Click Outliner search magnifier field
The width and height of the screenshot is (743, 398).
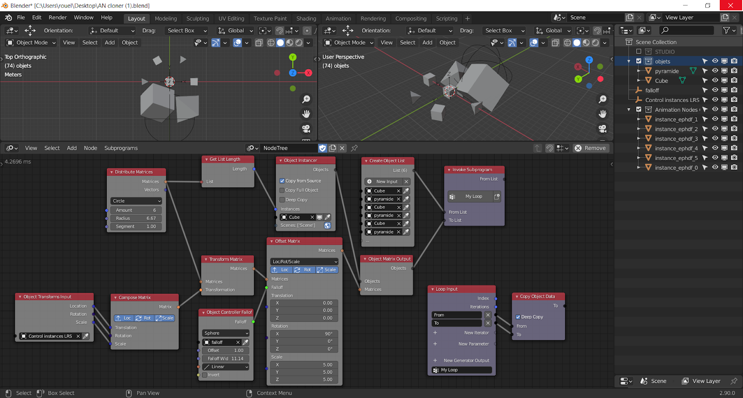point(687,30)
